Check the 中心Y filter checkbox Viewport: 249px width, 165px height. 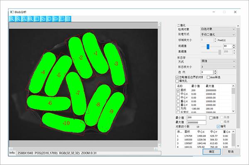178,98
